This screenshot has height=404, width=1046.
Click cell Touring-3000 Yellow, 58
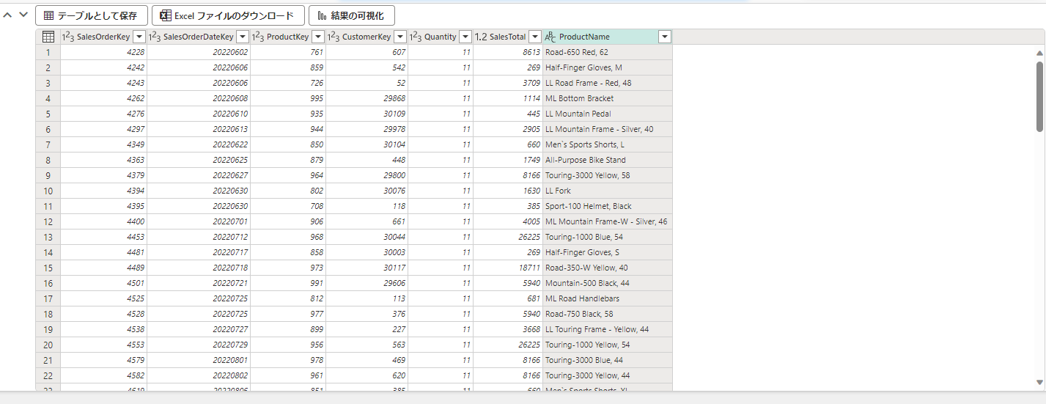(607, 175)
